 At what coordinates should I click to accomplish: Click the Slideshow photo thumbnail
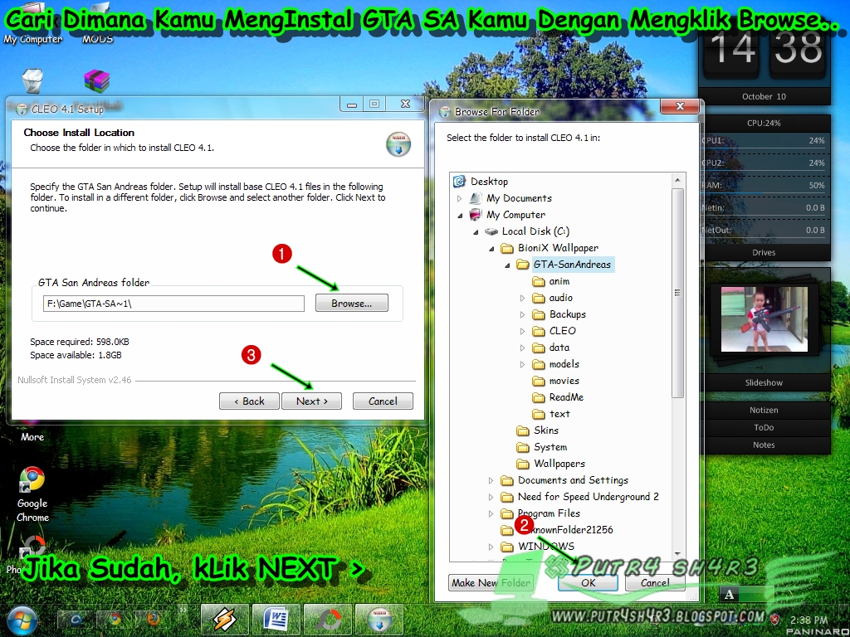pos(764,319)
